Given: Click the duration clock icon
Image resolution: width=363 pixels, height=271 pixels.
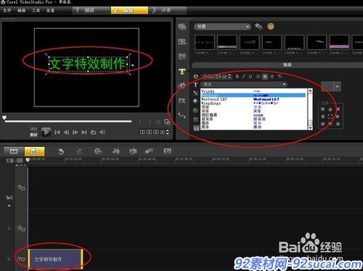Looking at the screenshot, I should pyautogui.click(x=195, y=77).
